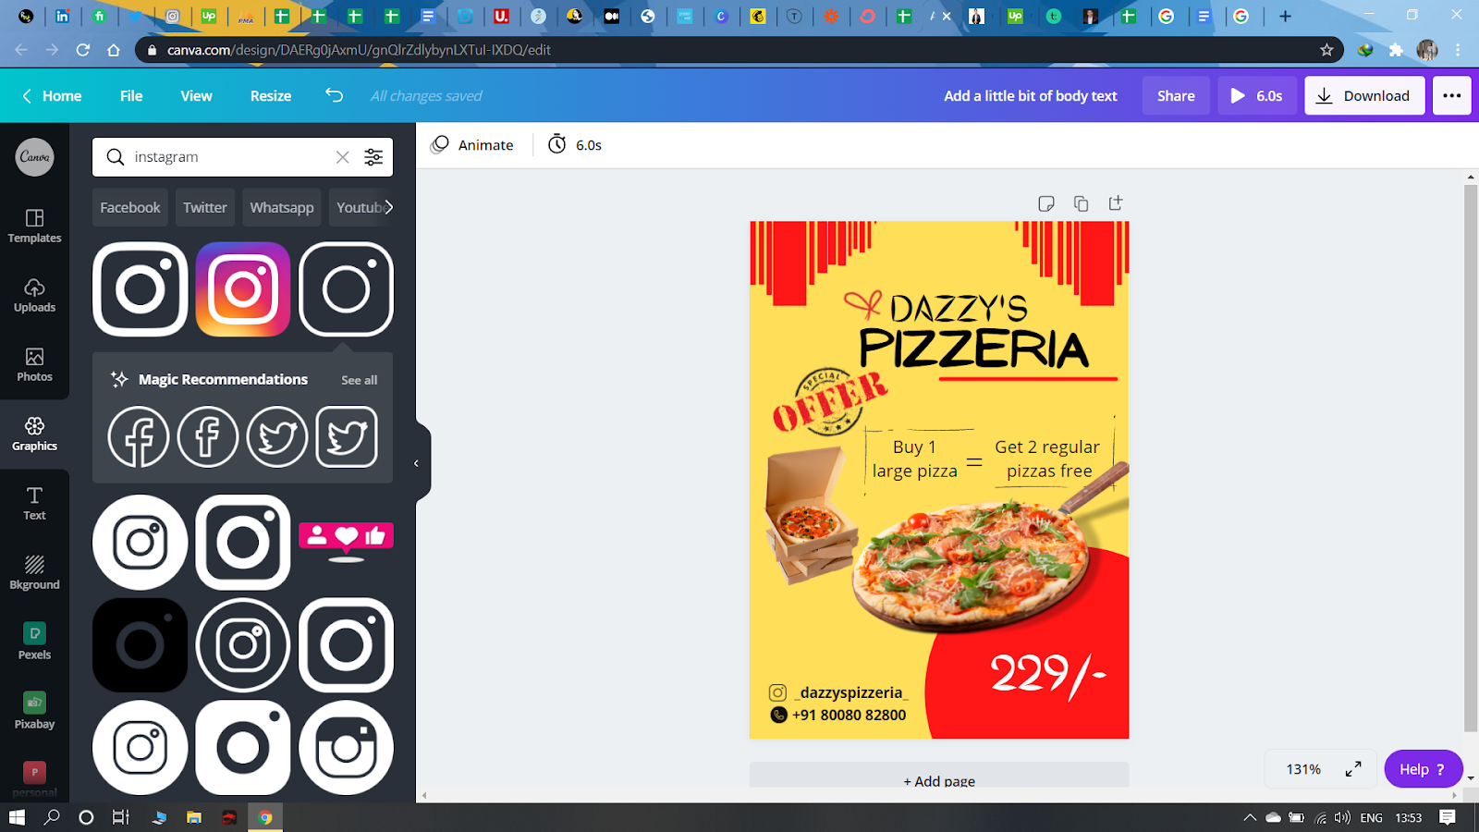The image size is (1479, 832).
Task: Filter results by Facebook chip
Action: [x=130, y=207]
